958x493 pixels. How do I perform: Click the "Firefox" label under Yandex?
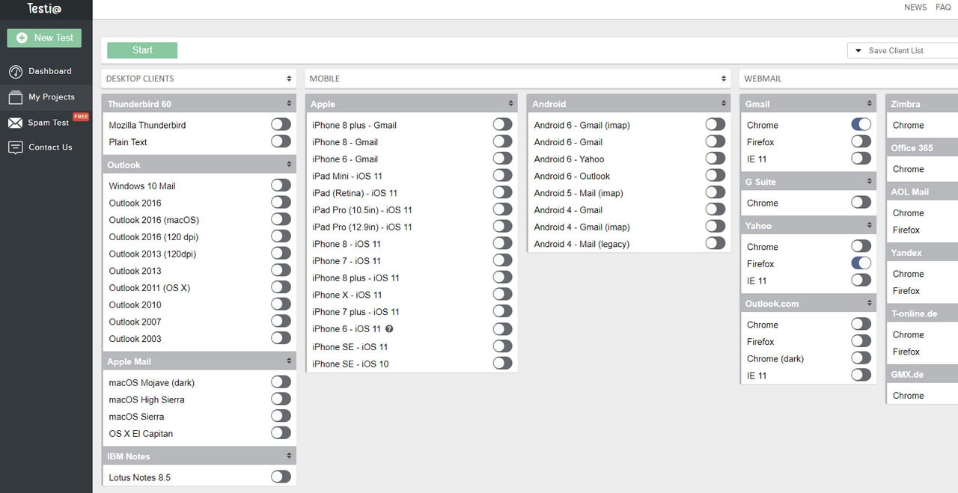(906, 291)
